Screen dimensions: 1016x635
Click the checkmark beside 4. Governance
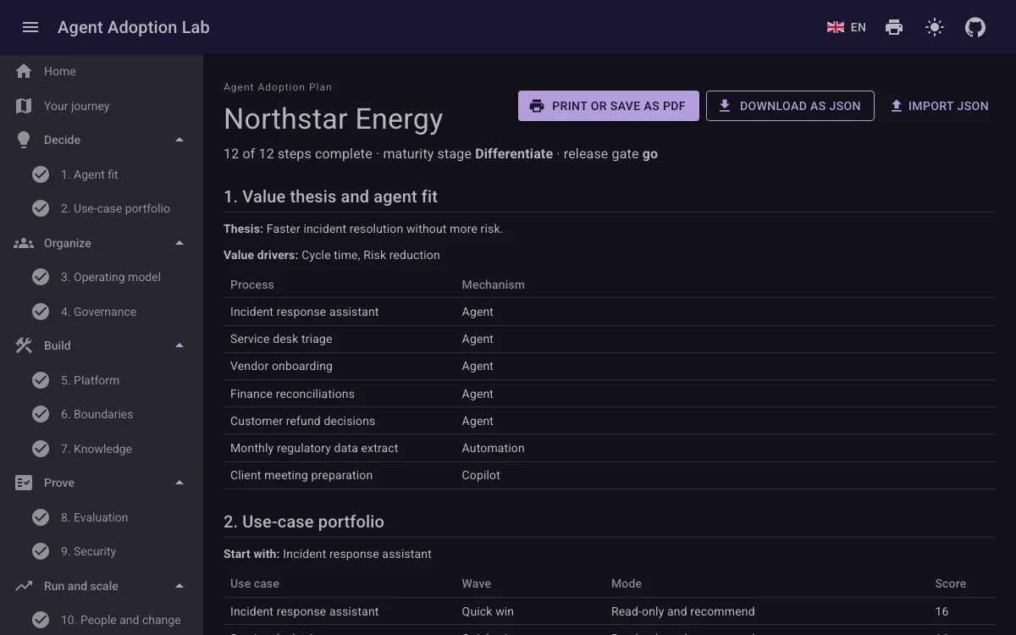tap(41, 312)
